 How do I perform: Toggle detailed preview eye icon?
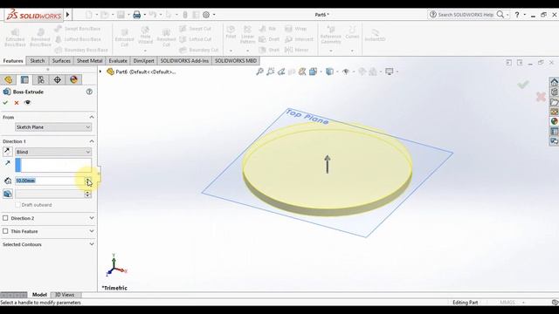(x=27, y=103)
